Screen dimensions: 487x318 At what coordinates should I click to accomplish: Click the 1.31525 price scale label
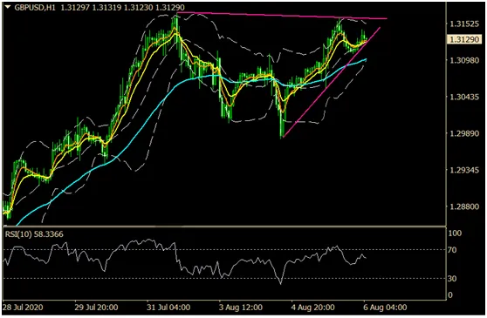tap(464, 24)
